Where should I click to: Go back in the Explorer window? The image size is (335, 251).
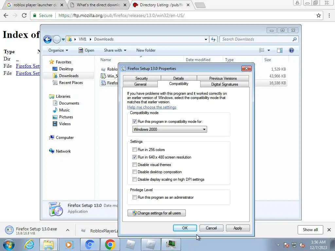pos(47,39)
